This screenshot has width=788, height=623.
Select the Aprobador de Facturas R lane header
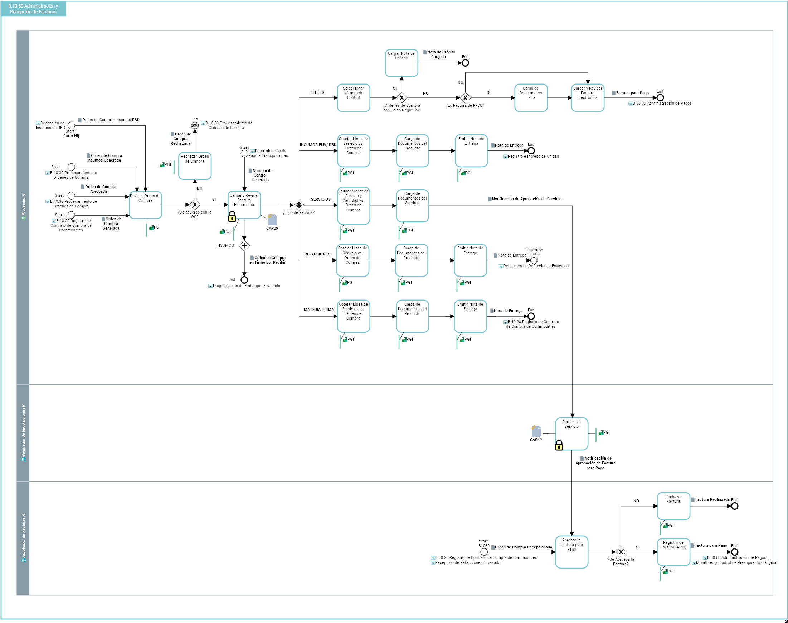click(23, 538)
